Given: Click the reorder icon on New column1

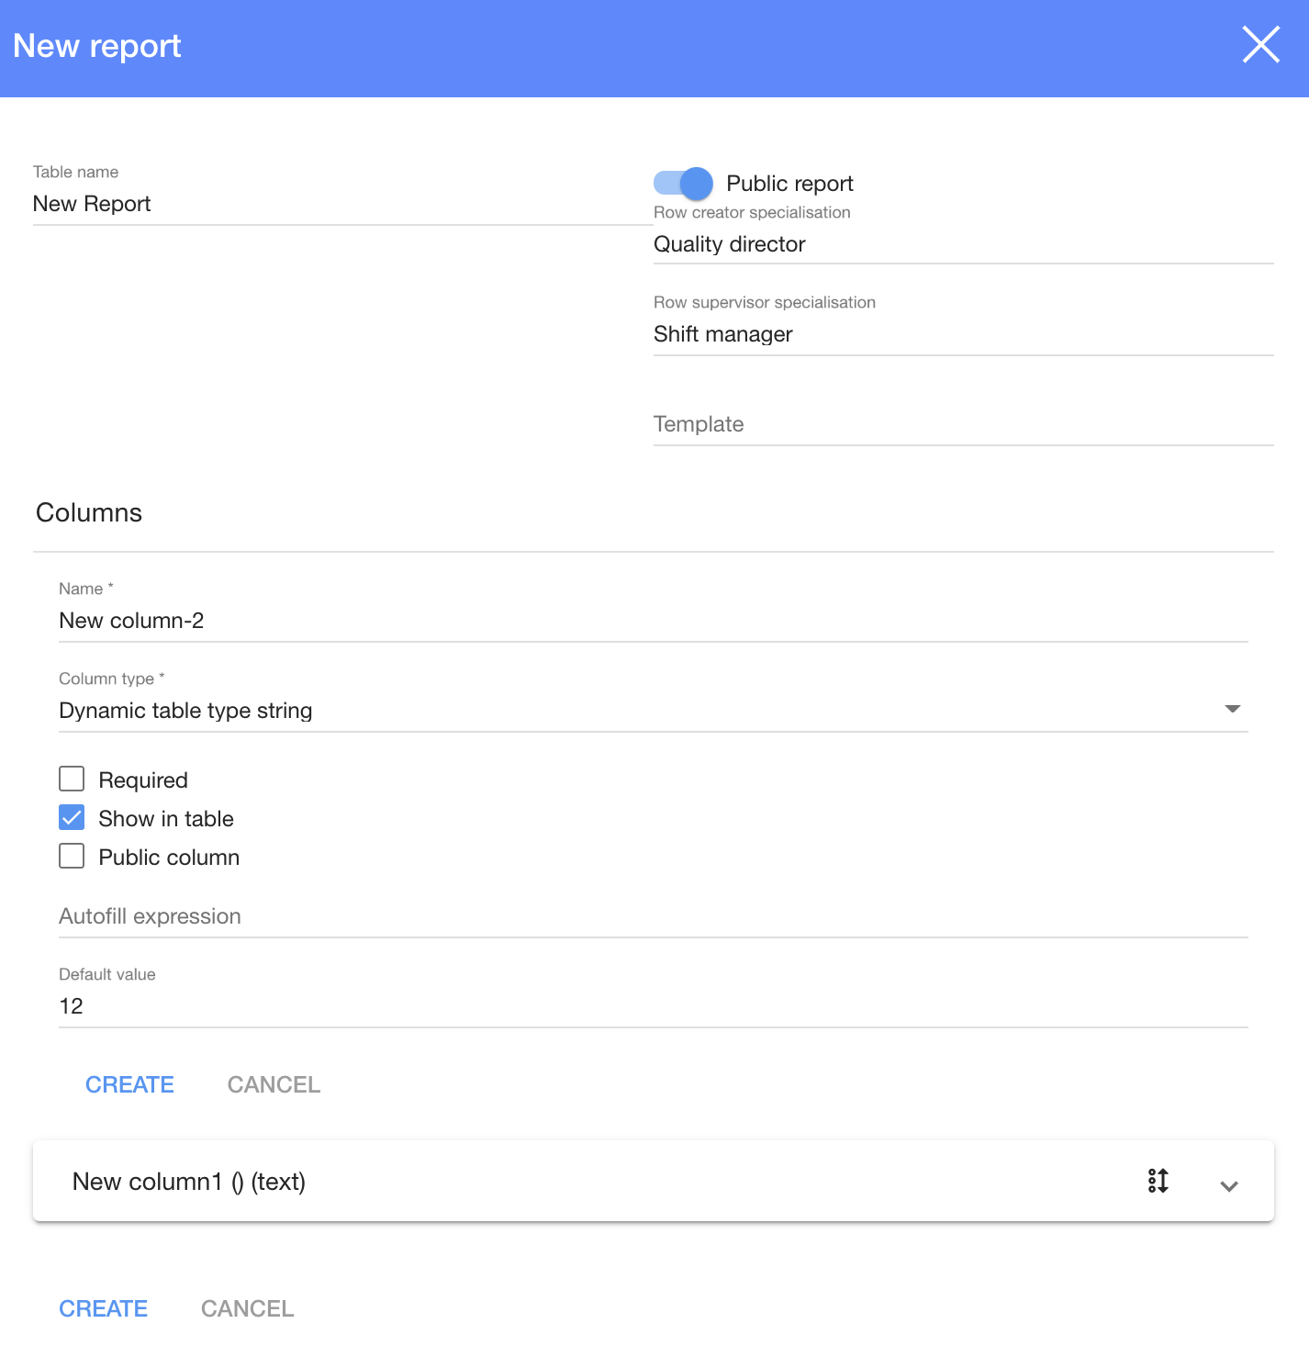Looking at the screenshot, I should [x=1158, y=1181].
